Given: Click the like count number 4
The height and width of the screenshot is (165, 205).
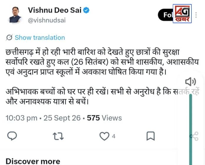Looking at the screenshot, I should click(114, 136).
